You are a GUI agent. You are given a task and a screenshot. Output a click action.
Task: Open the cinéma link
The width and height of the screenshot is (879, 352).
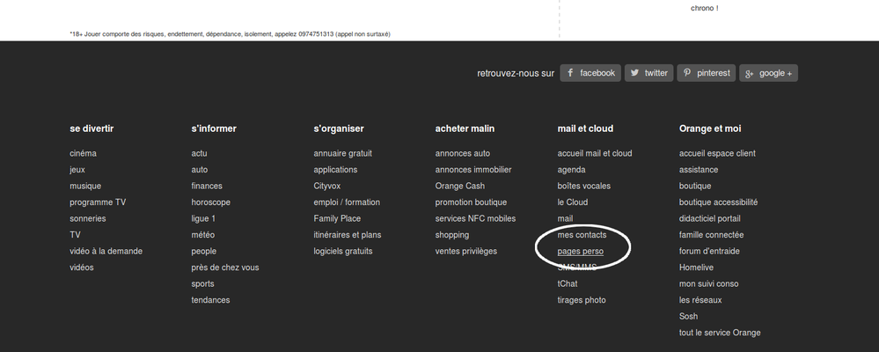click(83, 154)
